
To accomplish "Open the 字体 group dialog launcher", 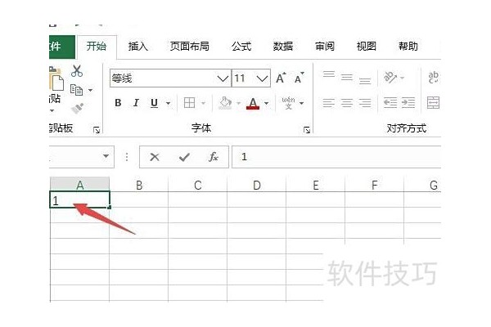I will [307, 130].
